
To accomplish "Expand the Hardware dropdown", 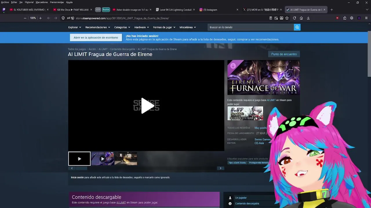I will coord(141,27).
